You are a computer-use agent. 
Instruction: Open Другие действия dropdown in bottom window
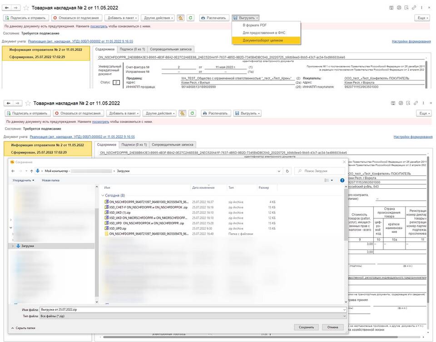click(160, 113)
